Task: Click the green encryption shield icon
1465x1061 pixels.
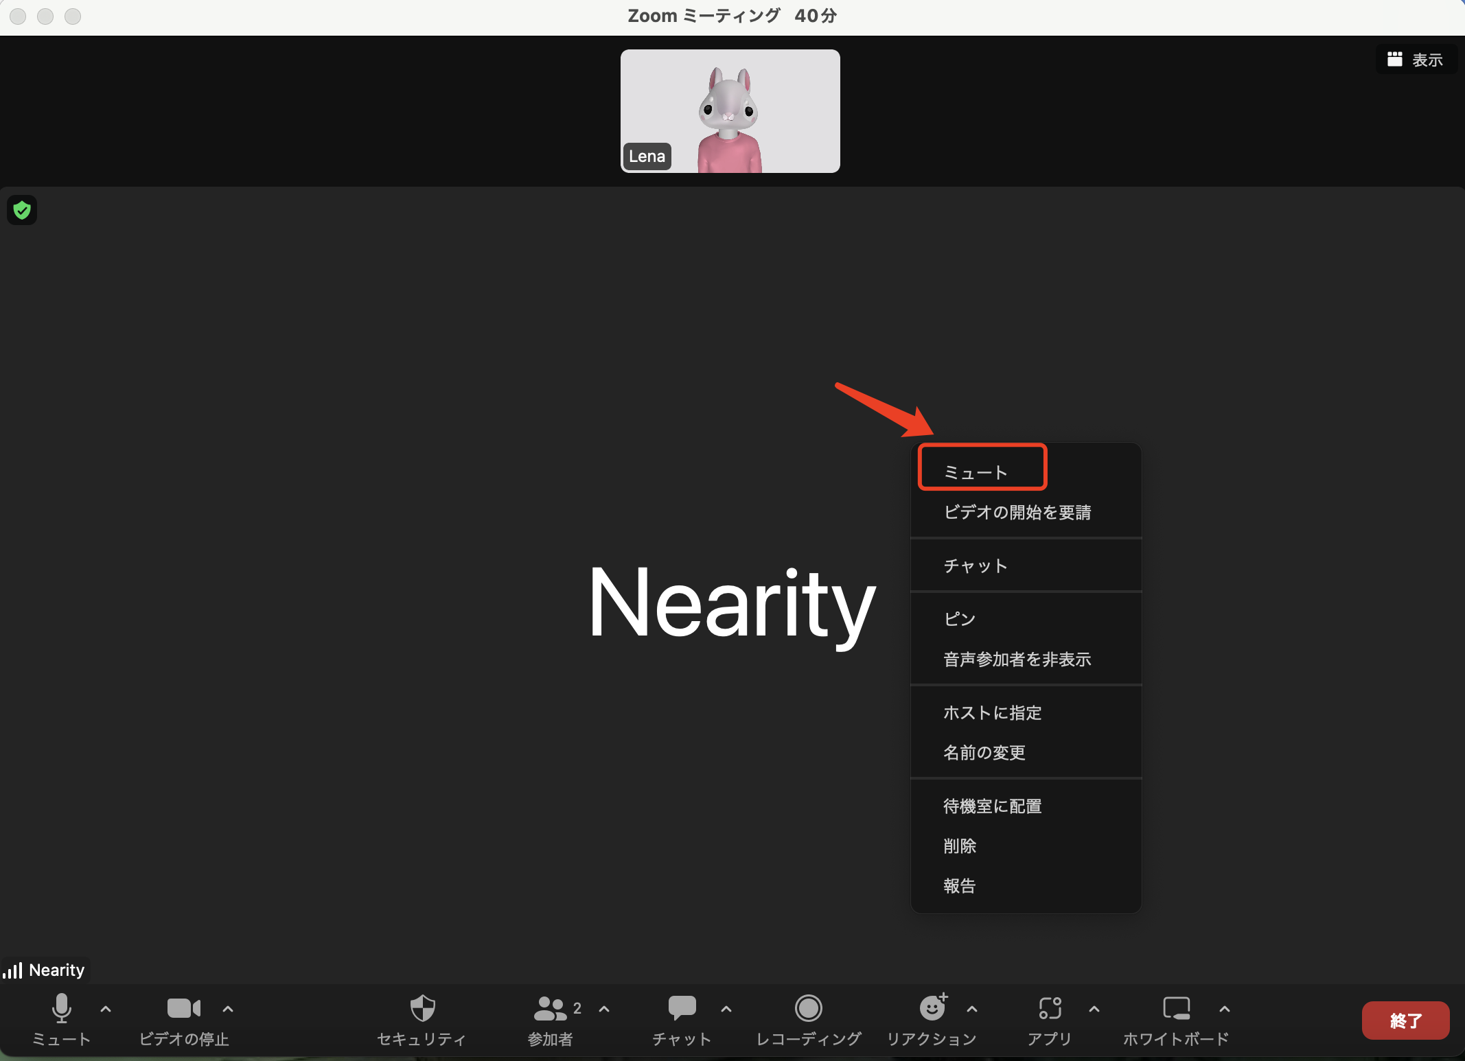Action: click(22, 210)
